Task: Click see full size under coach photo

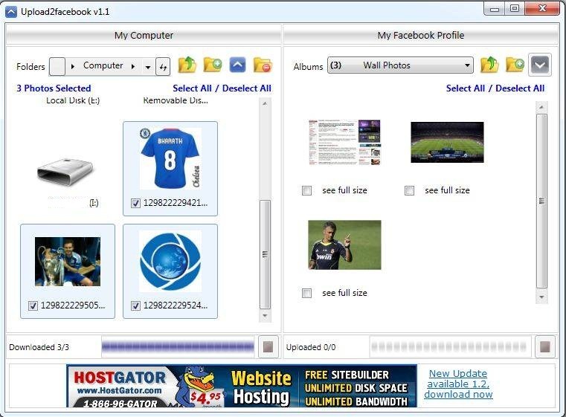Action: pyautogui.click(x=344, y=293)
